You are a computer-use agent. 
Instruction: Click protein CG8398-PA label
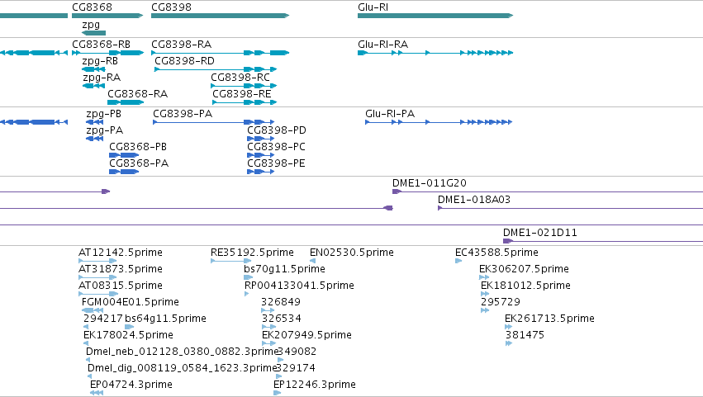(183, 114)
